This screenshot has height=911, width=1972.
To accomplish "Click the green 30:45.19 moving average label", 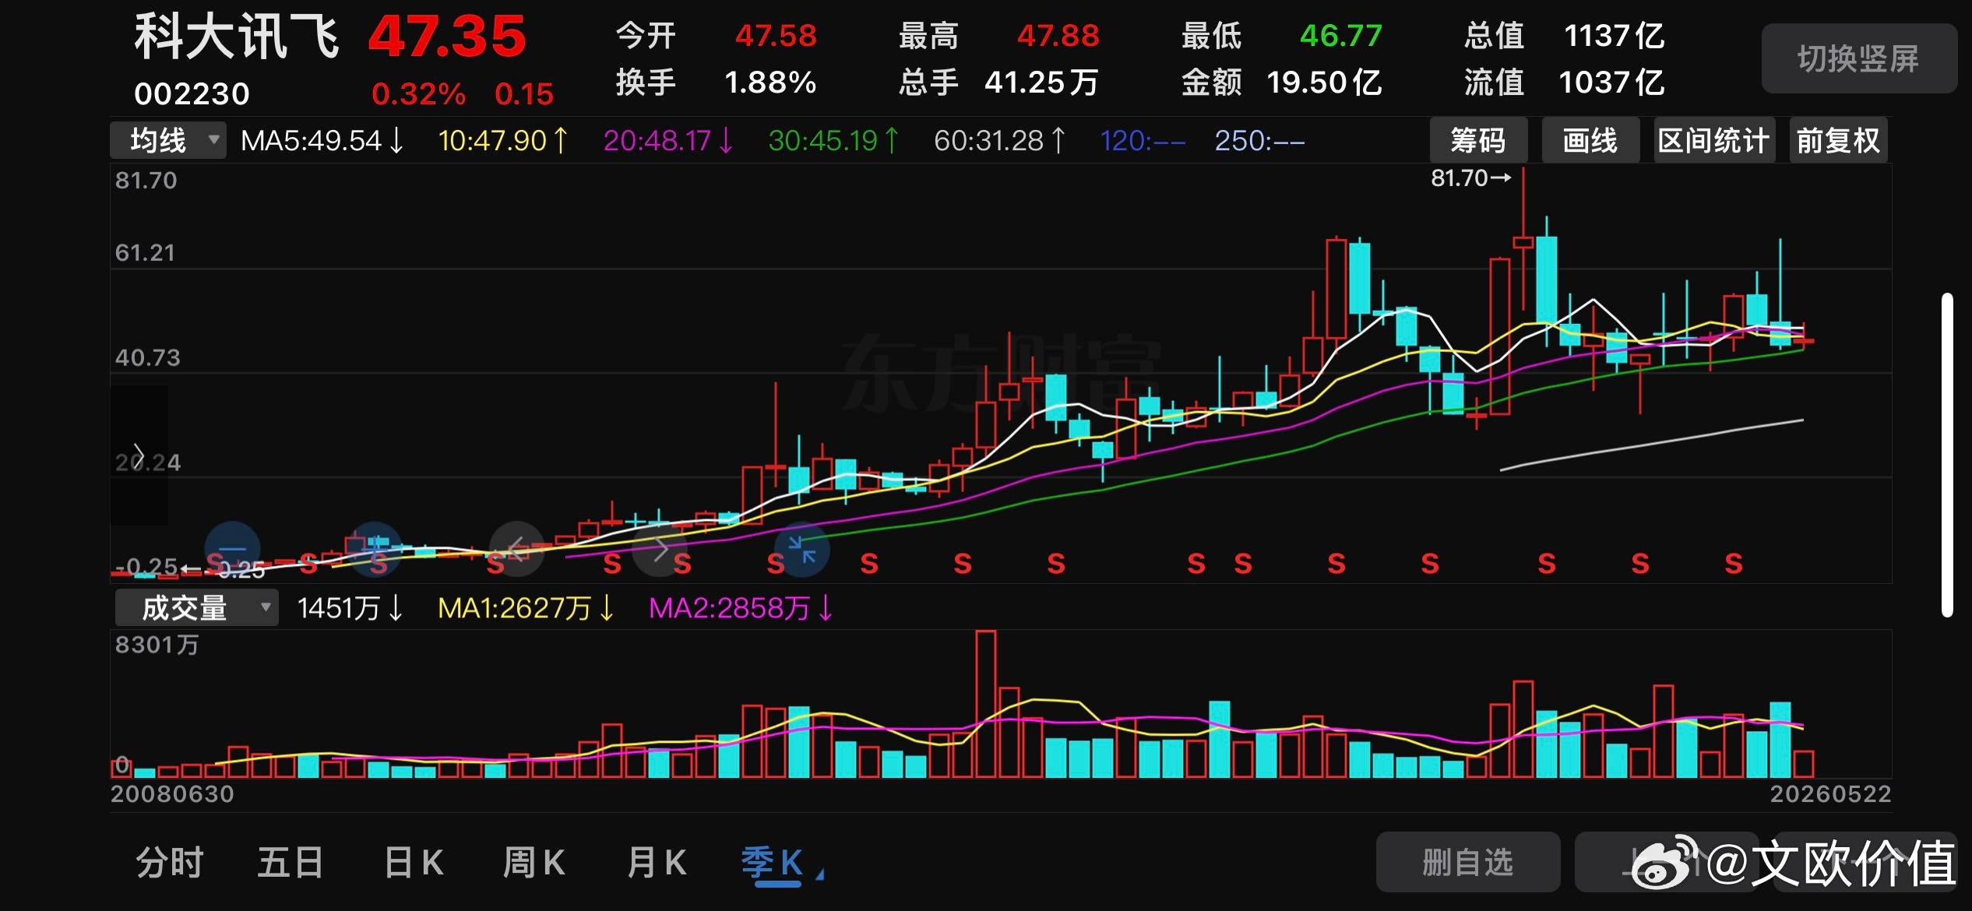I will tap(834, 141).
